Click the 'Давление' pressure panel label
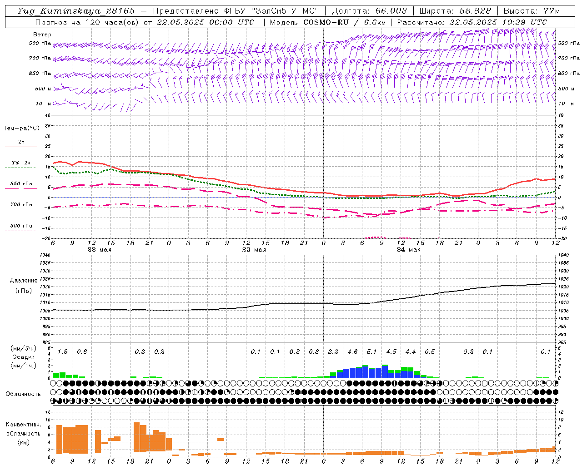582x465 pixels. tap(24, 281)
